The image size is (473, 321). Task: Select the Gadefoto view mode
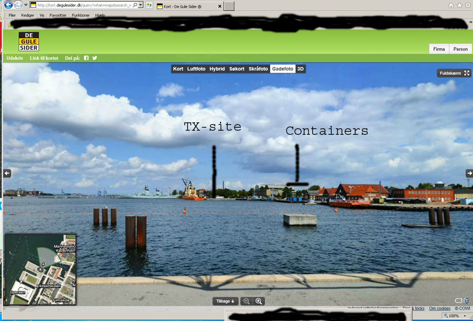[x=283, y=69]
